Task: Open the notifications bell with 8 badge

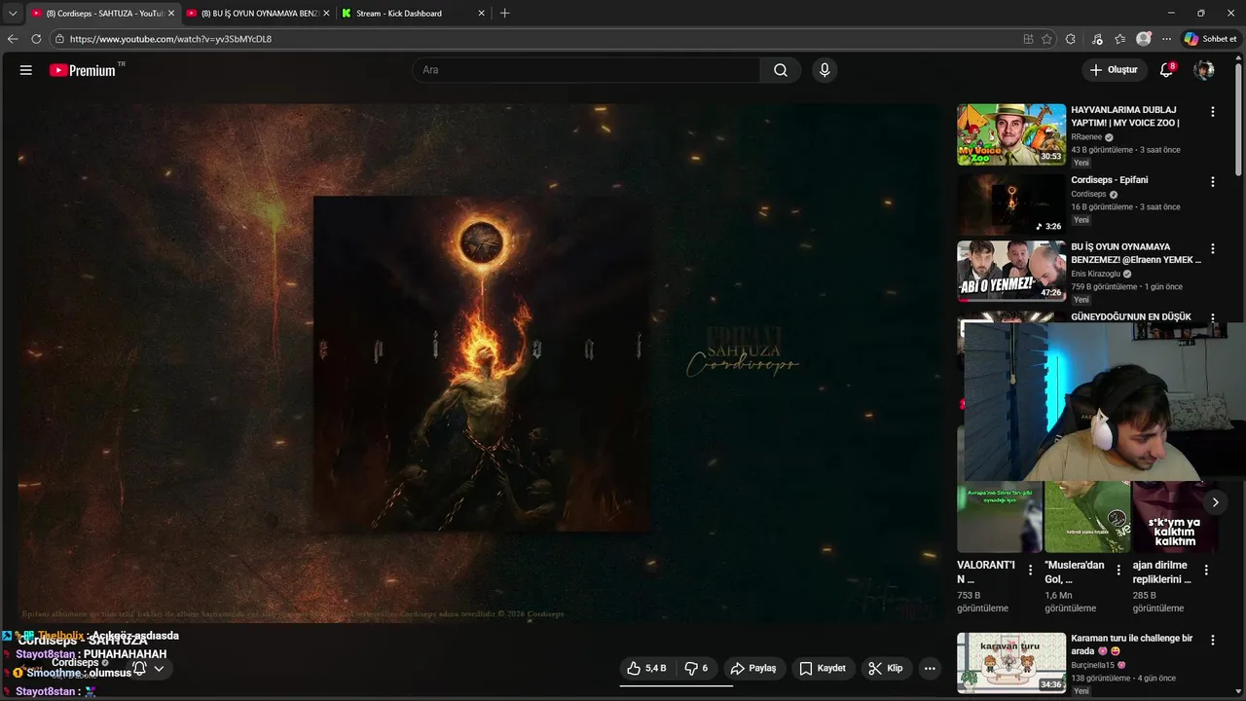Action: pyautogui.click(x=1166, y=70)
